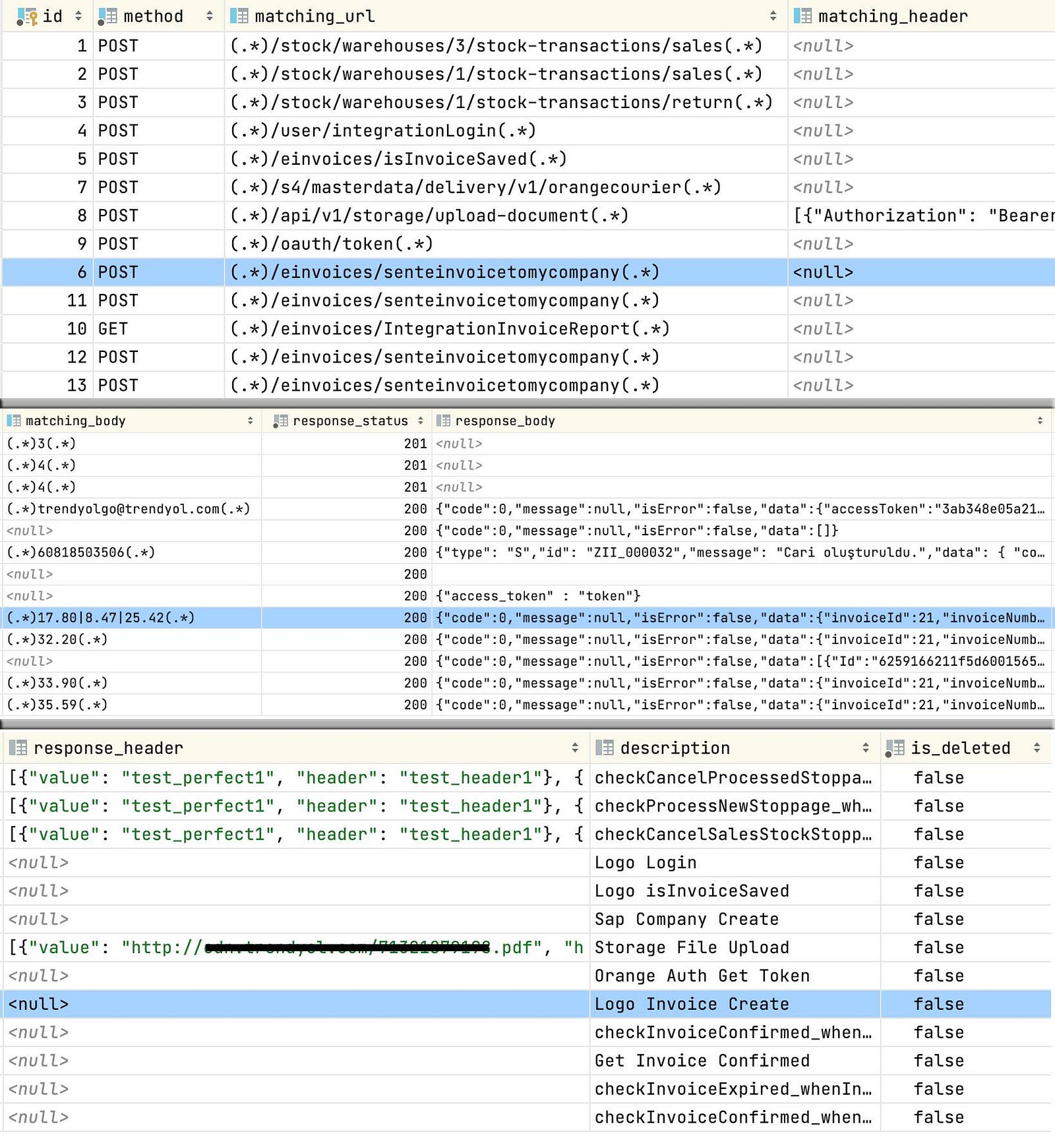The height and width of the screenshot is (1145, 1055).
Task: Select matching_body trendyolgo@trendyol.com cell
Action: point(132,509)
